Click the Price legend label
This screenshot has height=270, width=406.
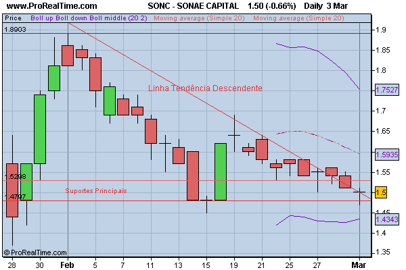[14, 18]
